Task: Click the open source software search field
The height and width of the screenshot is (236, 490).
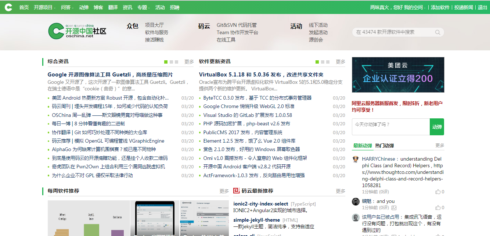Action: pos(393,32)
